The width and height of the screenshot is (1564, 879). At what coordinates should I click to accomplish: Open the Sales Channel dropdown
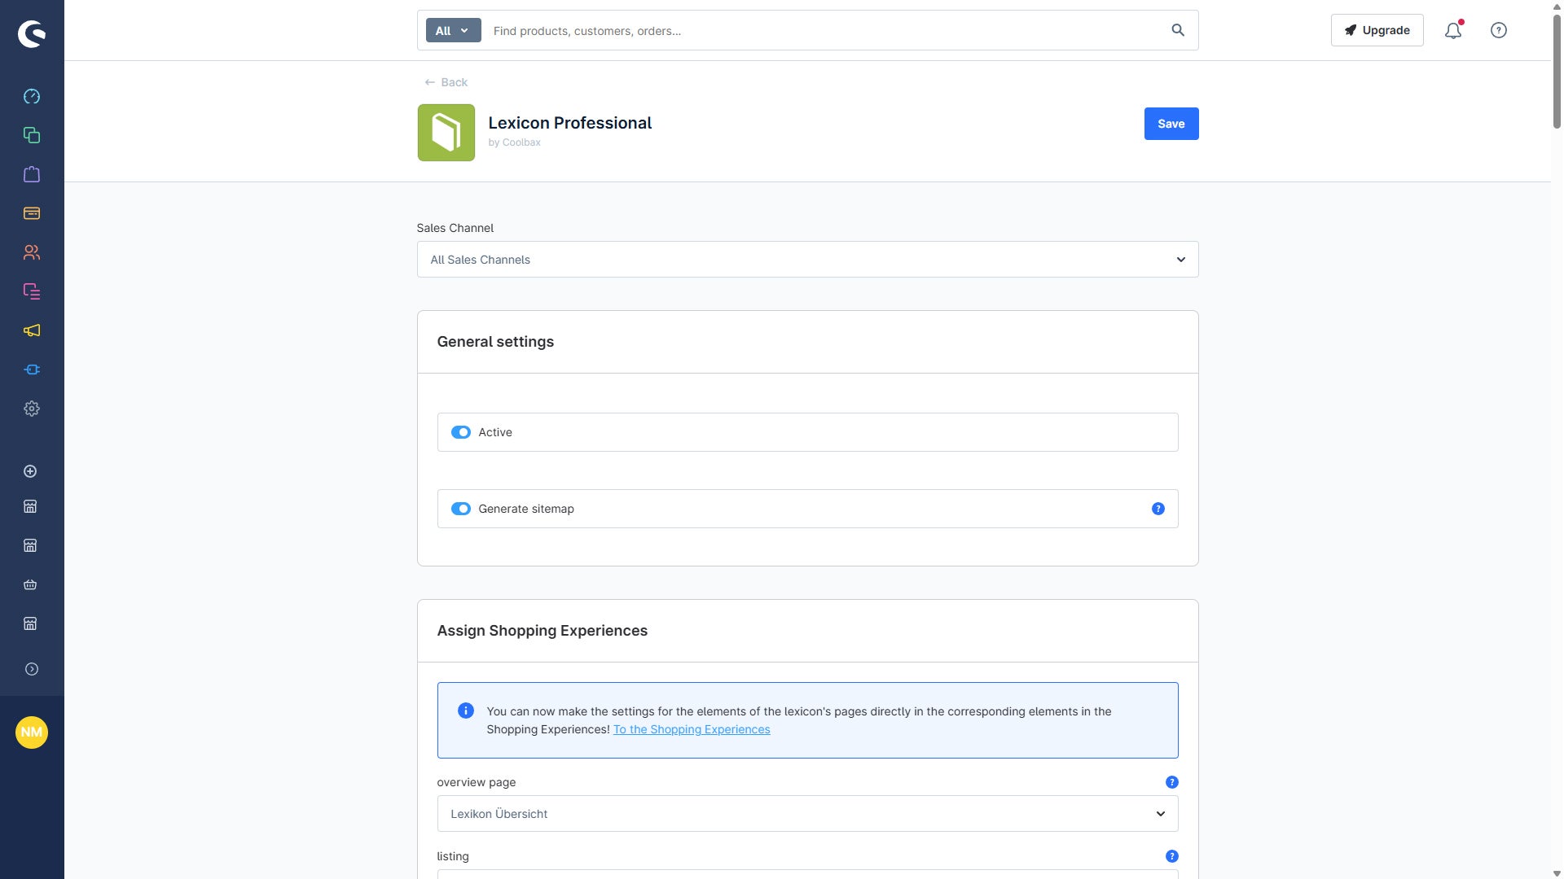pos(808,260)
